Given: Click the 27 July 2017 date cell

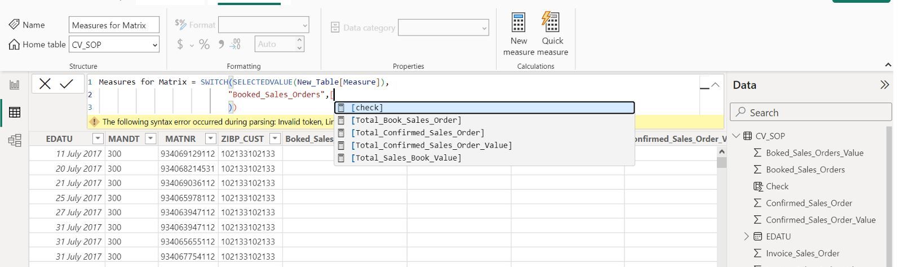Looking at the screenshot, I should tap(78, 212).
